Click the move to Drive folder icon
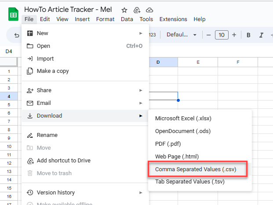The width and height of the screenshot is (273, 205). tap(137, 10)
